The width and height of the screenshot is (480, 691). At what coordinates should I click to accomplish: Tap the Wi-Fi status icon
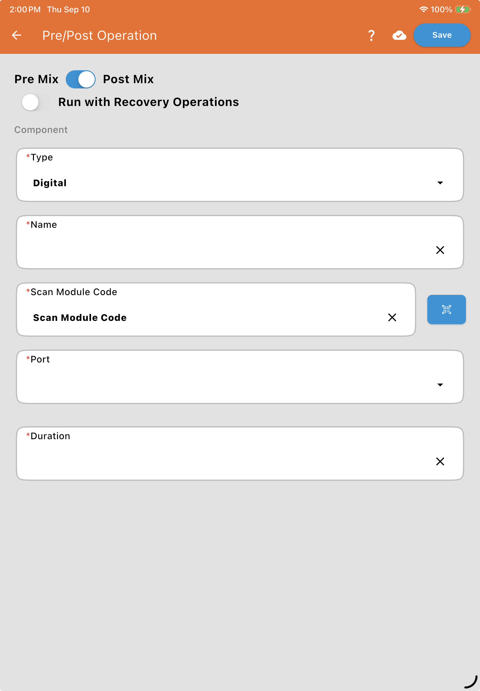click(424, 10)
